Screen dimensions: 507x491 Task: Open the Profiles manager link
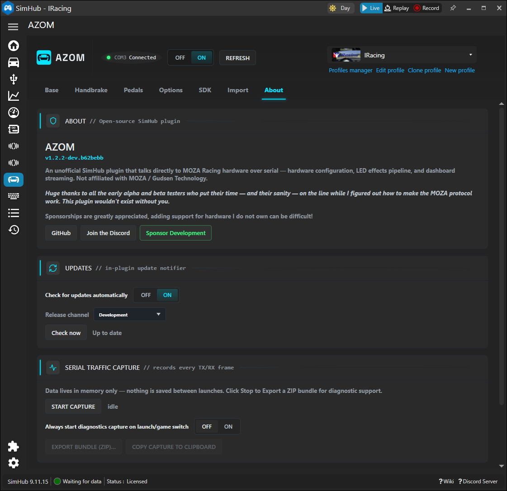tap(351, 70)
